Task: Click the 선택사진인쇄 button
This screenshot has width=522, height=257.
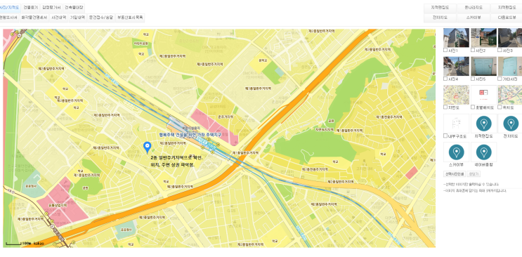Action: coord(455,174)
